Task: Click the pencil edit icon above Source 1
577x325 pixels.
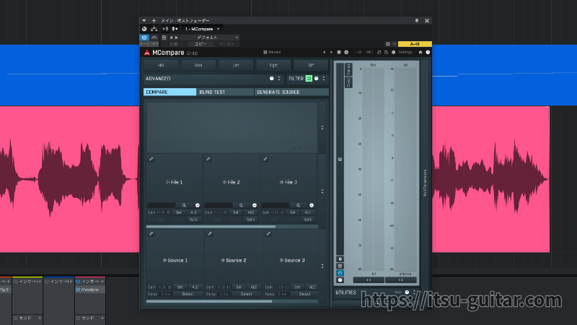Action: 151,233
